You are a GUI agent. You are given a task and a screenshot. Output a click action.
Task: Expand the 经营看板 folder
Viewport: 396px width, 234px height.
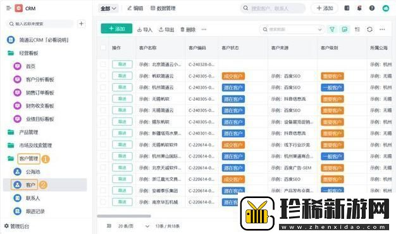tap(28, 53)
